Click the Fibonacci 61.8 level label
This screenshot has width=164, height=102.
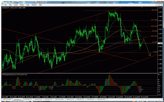tap(154, 26)
